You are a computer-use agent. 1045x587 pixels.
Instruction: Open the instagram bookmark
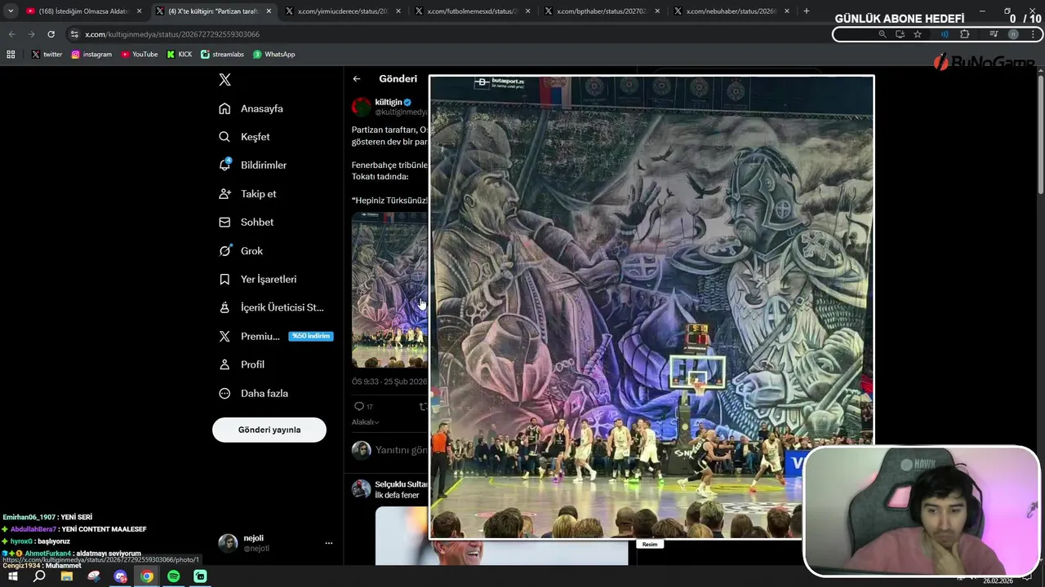pyautogui.click(x=91, y=55)
